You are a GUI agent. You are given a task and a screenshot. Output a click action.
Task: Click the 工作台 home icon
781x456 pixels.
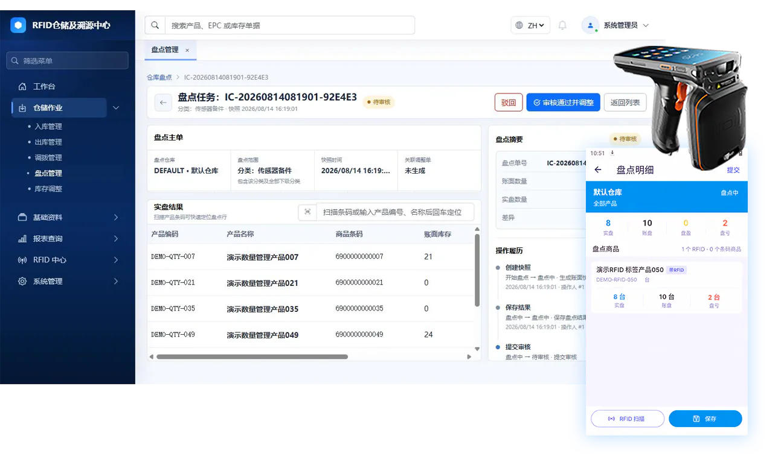point(22,86)
